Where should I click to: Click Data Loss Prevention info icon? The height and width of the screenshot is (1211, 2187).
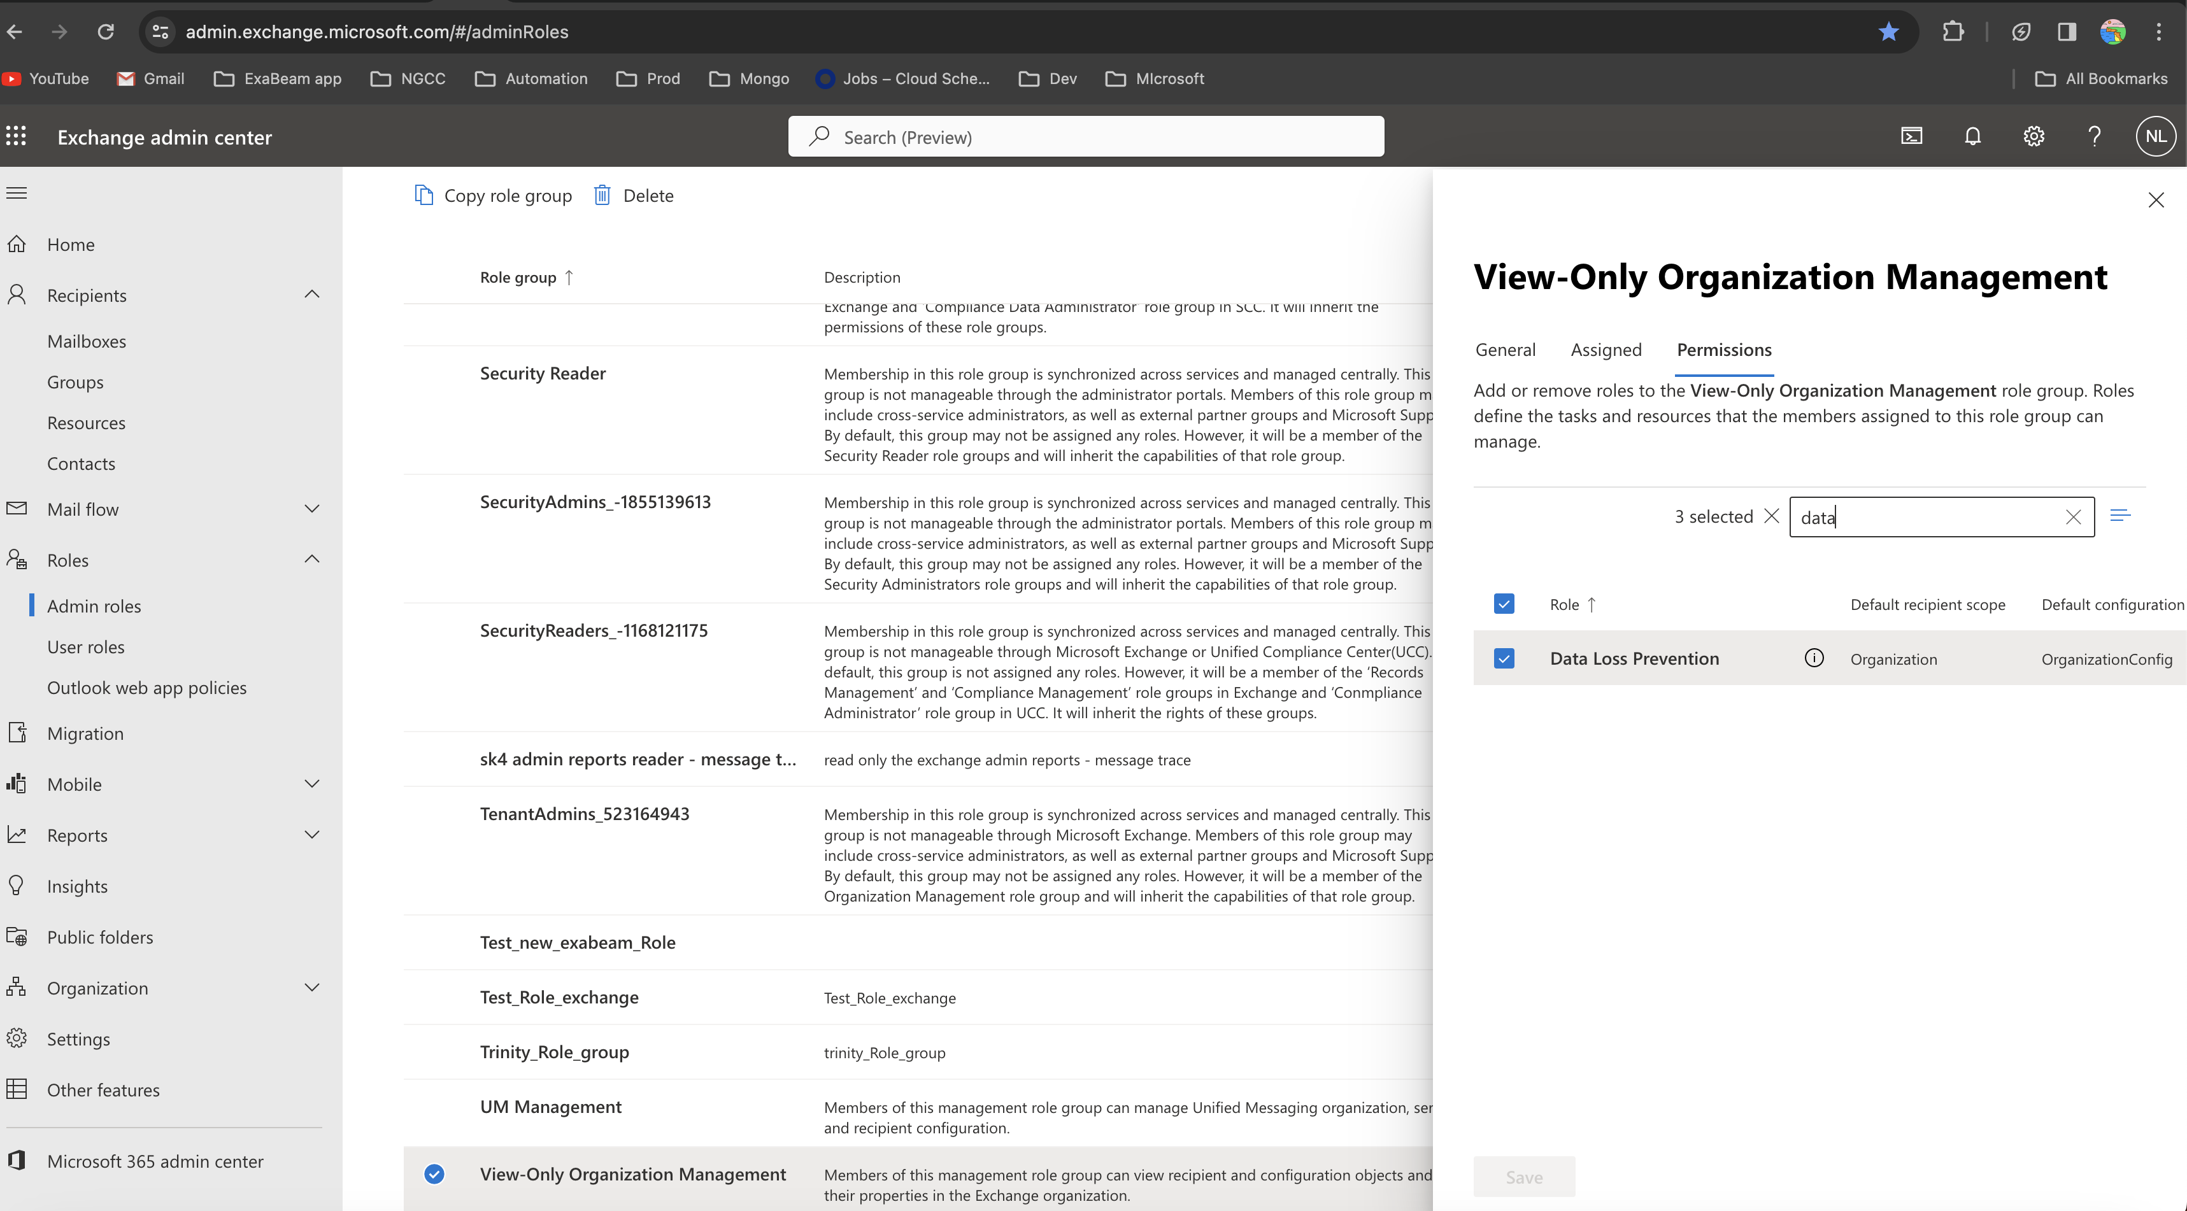point(1813,658)
